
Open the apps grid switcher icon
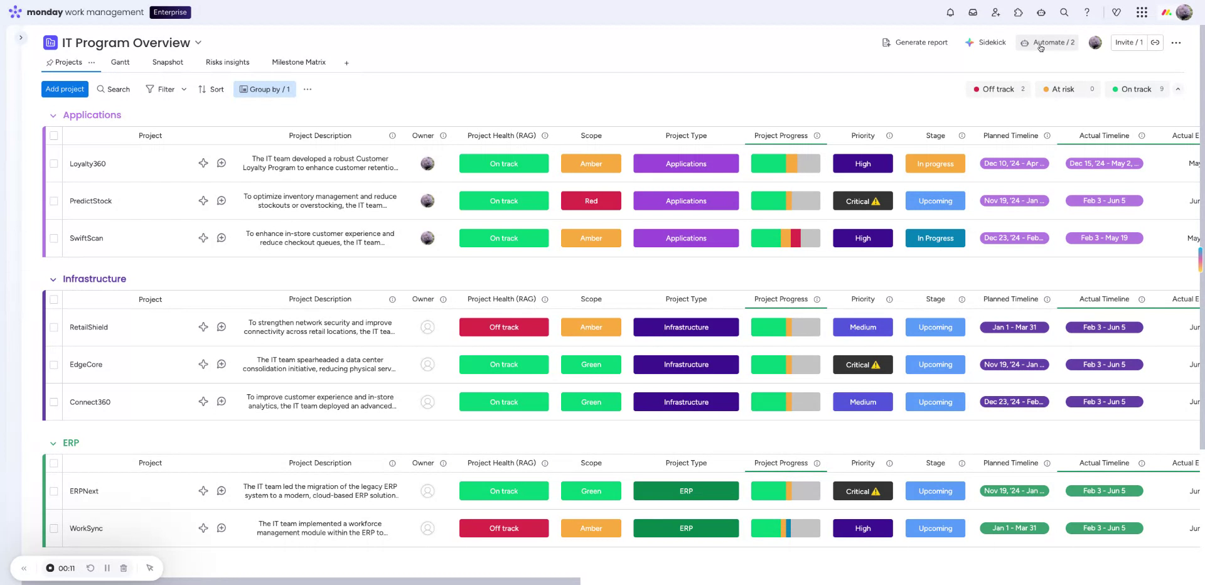pyautogui.click(x=1142, y=13)
